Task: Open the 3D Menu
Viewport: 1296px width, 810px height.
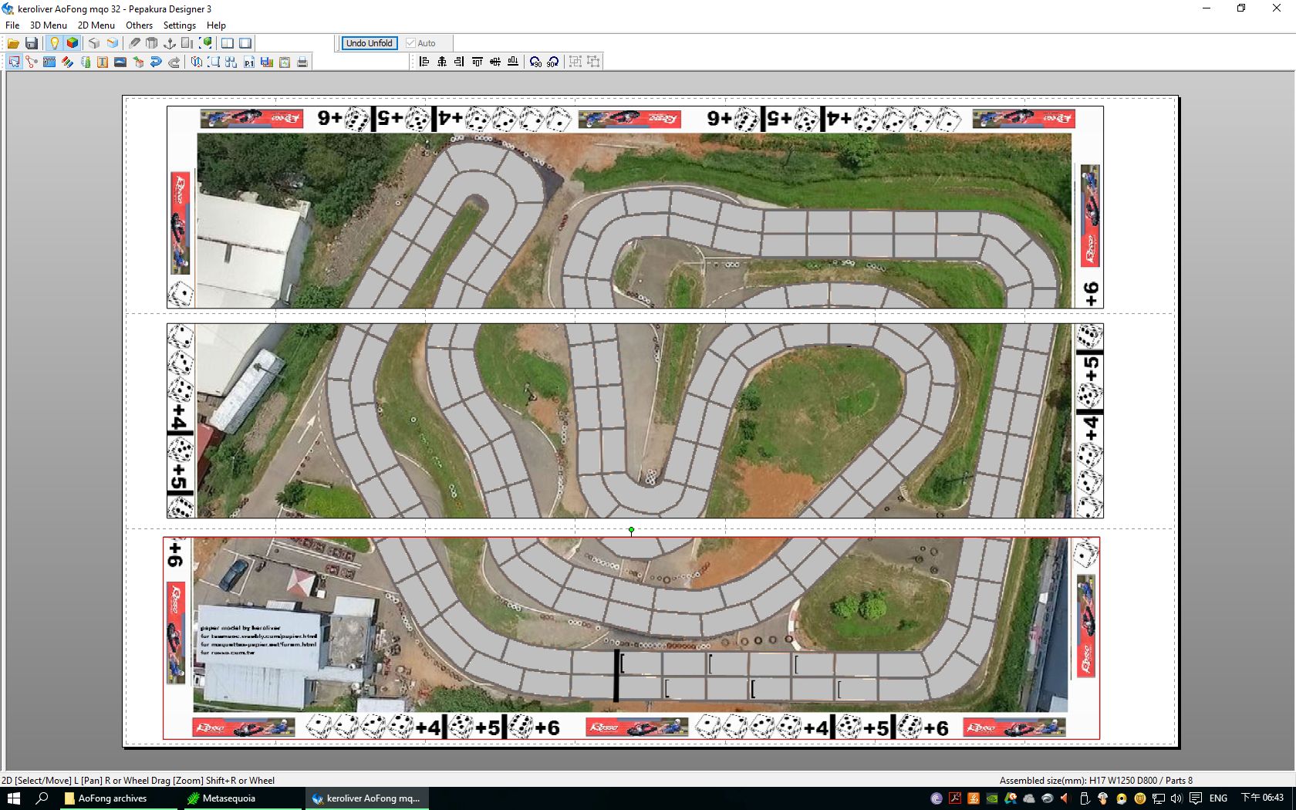Action: click(x=49, y=25)
